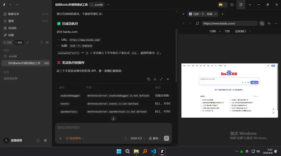Send message with the up-arrow button
This screenshot has width=281, height=156.
(x=167, y=138)
